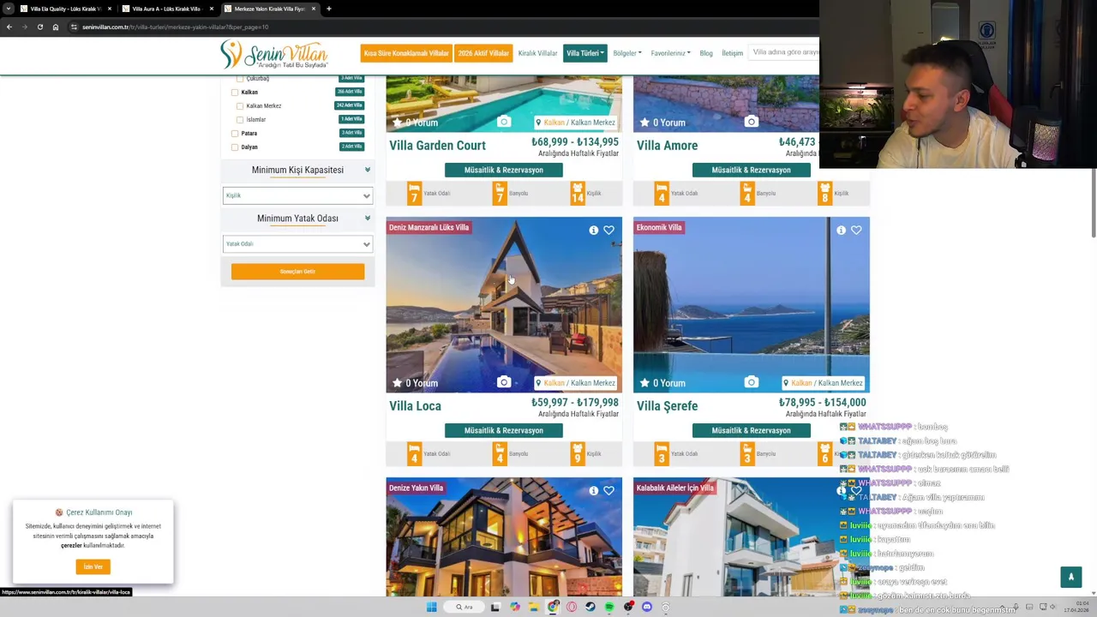Open İletişim menu item
Image resolution: width=1097 pixels, height=617 pixels.
(732, 53)
